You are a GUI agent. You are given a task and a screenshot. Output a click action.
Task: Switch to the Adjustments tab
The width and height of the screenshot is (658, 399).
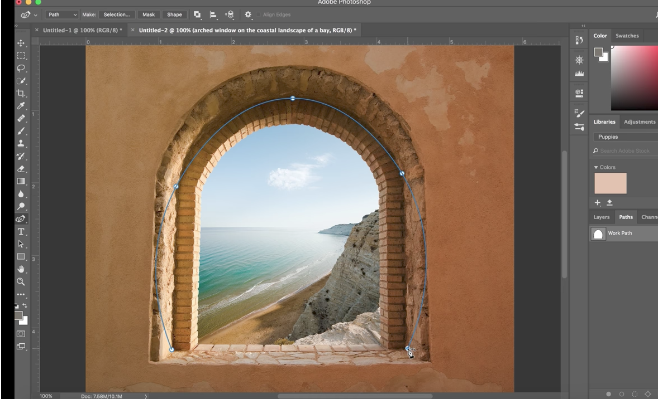(x=640, y=122)
